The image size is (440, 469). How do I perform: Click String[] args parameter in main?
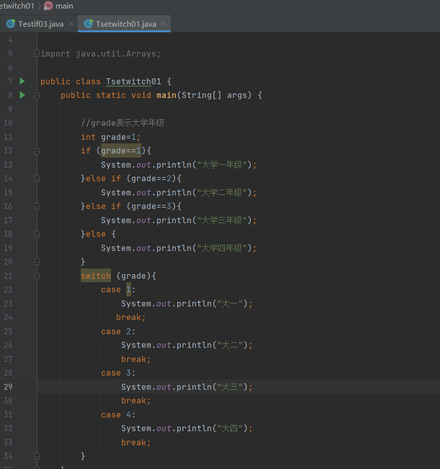[214, 95]
